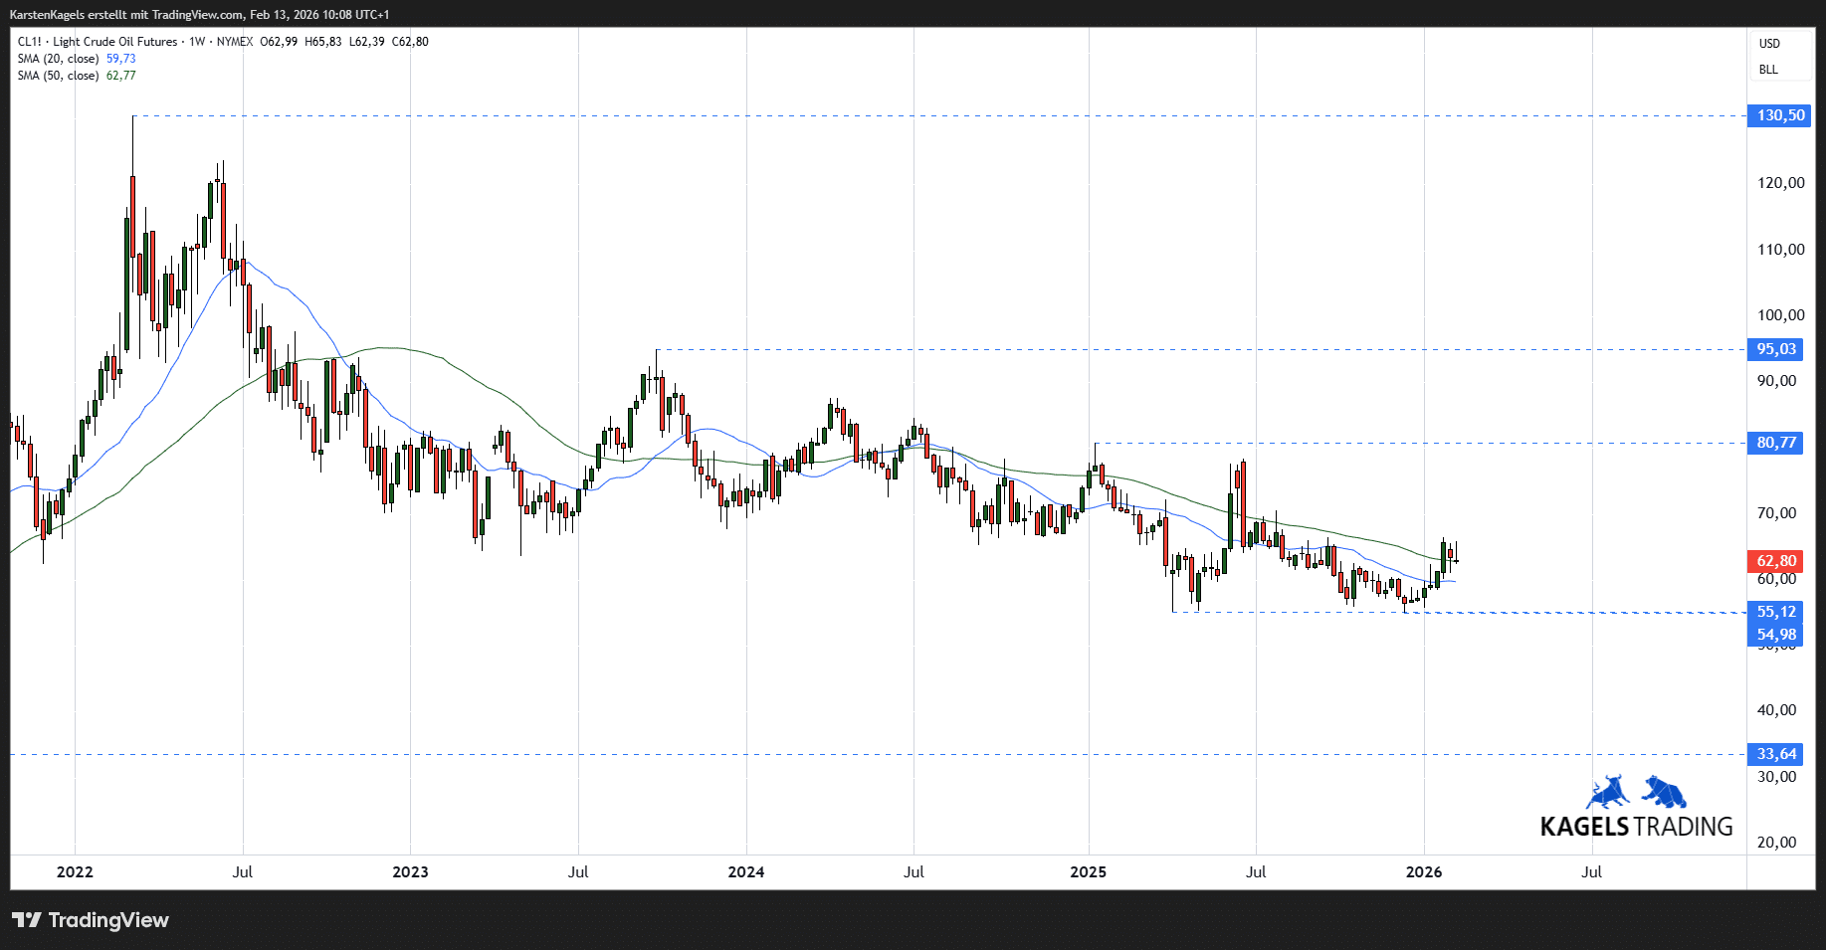Select the SMA (20, close) indicator legend
Image resolution: width=1826 pixels, height=950 pixels.
[x=58, y=59]
